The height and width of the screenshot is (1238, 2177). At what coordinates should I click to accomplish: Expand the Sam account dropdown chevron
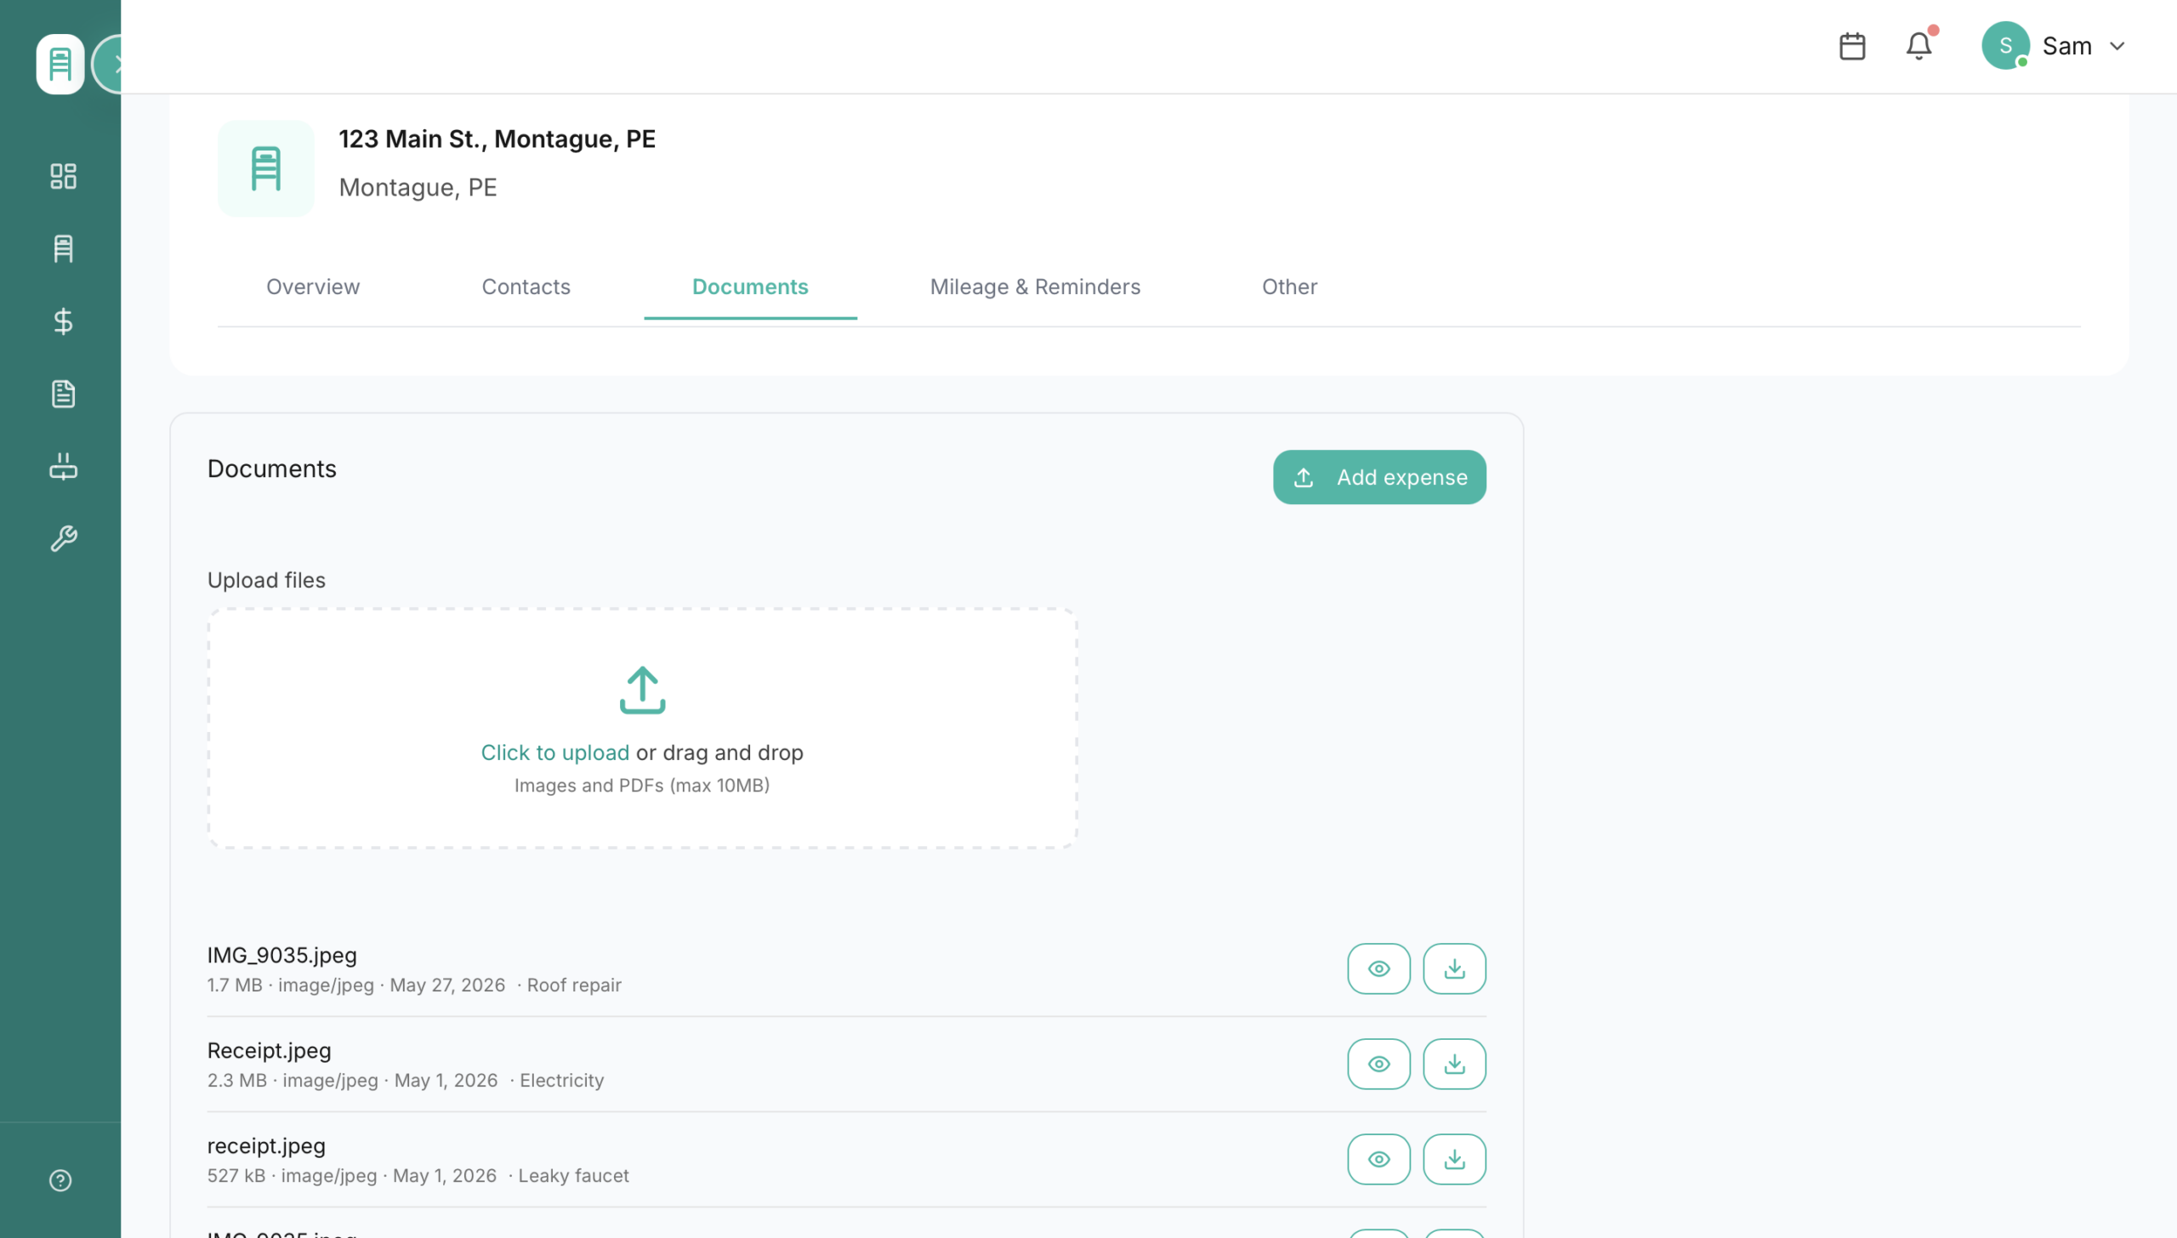(x=2117, y=46)
